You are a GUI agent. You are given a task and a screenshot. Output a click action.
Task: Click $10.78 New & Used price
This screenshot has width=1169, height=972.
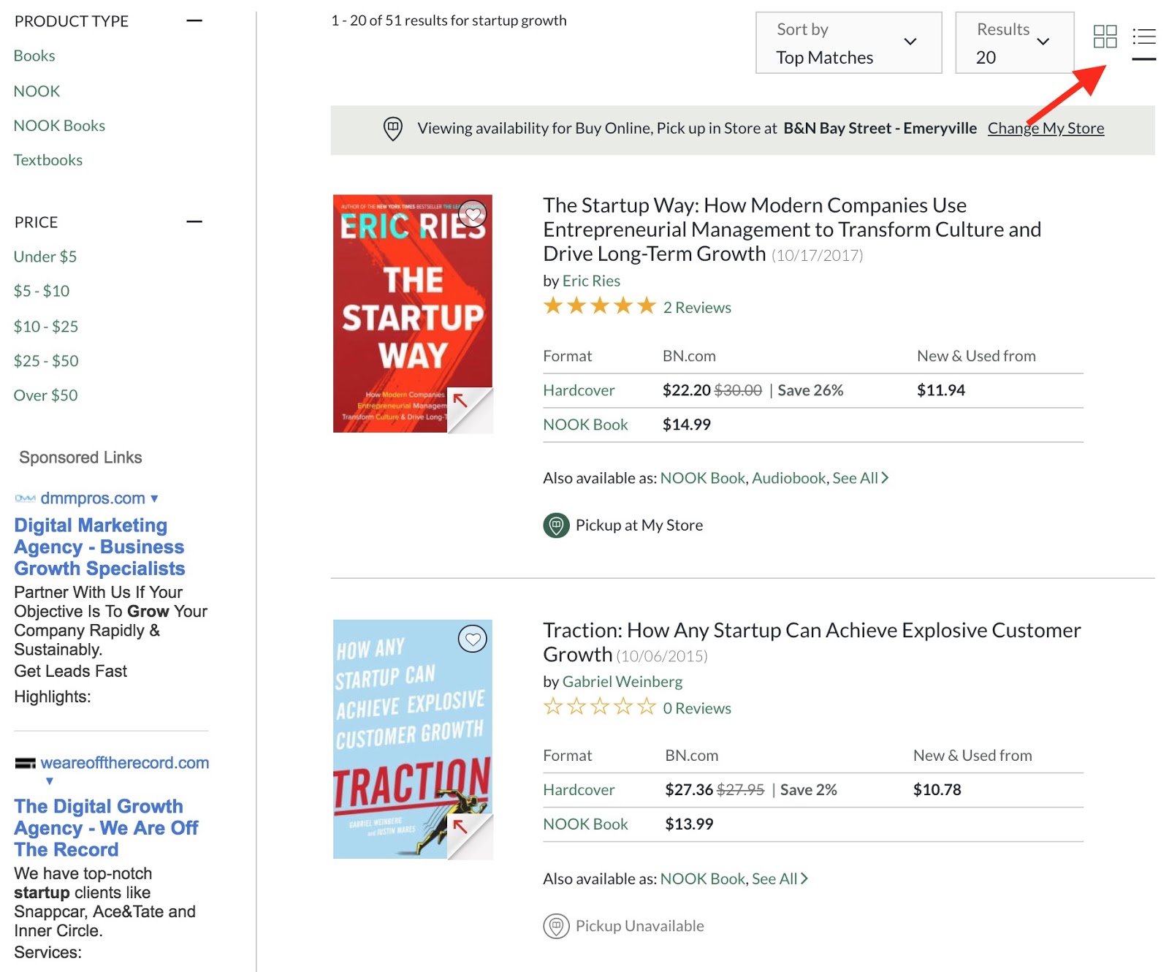(937, 790)
